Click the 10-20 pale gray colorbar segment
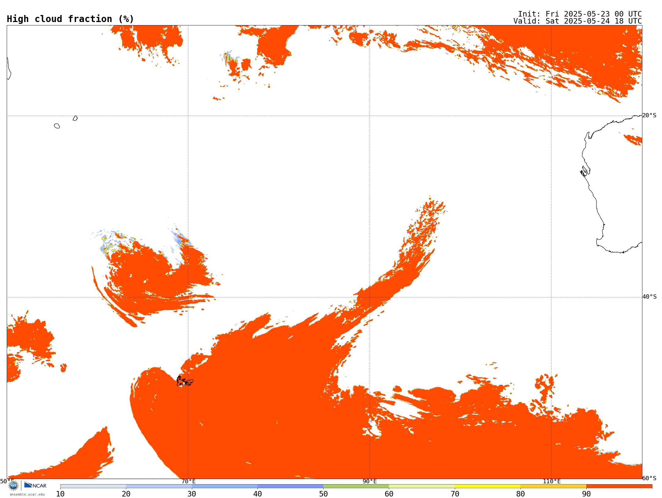Viewport: 662px width, 498px height. pos(93,486)
